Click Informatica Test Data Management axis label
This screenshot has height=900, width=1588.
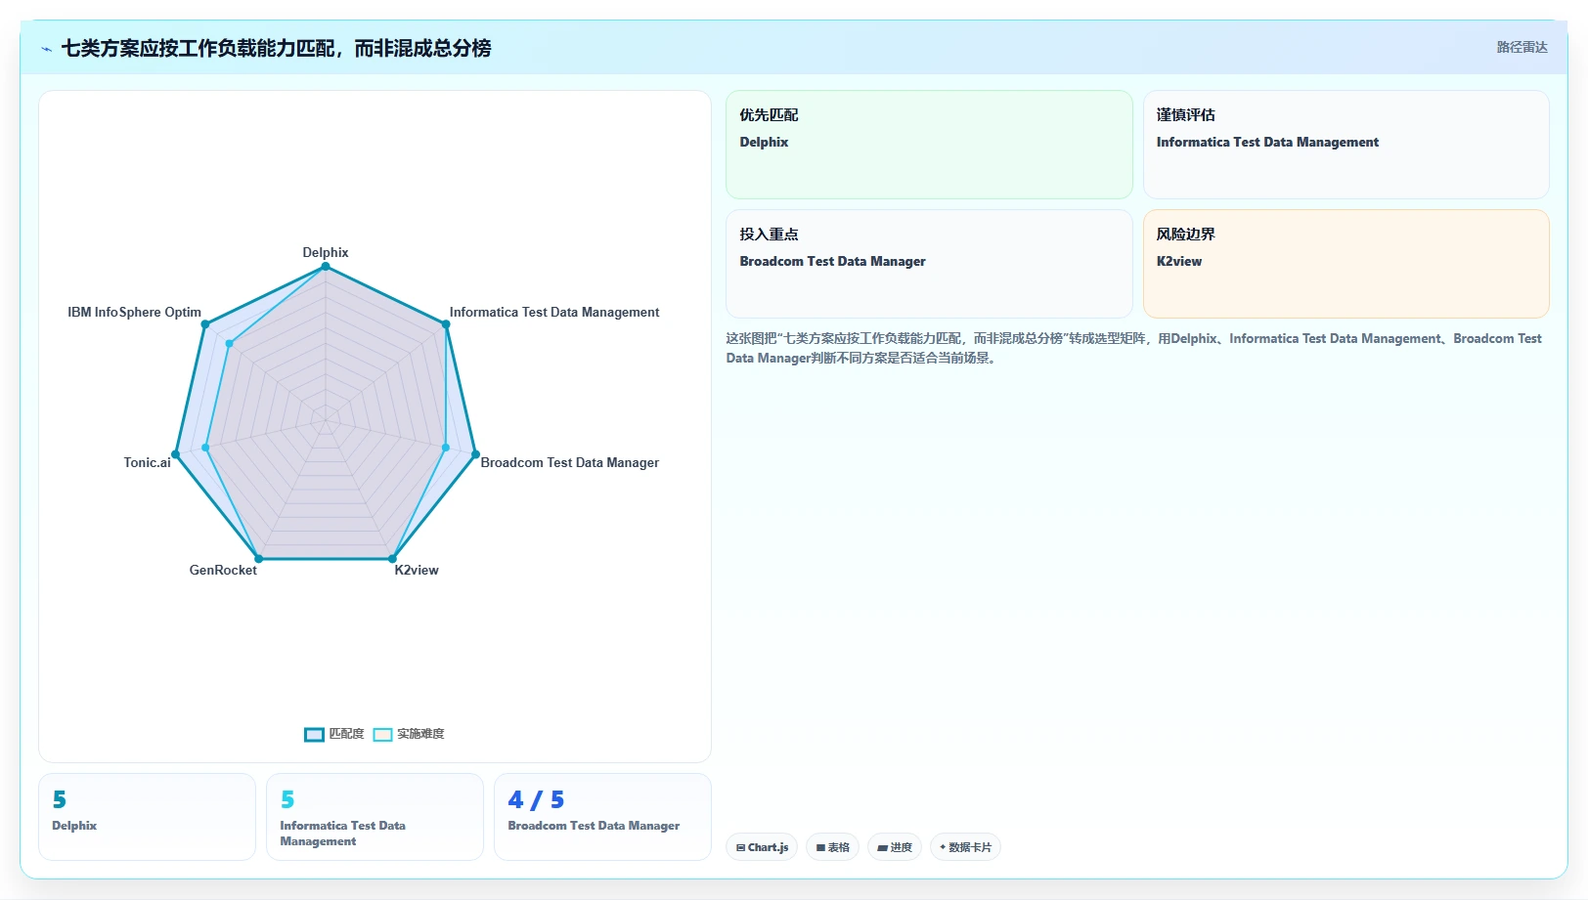click(554, 313)
